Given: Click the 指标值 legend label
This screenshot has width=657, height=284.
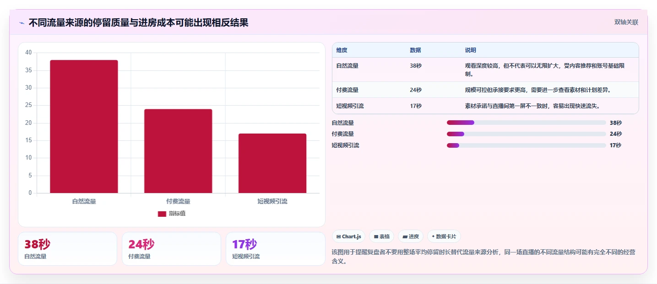Looking at the screenshot, I should pos(177,214).
